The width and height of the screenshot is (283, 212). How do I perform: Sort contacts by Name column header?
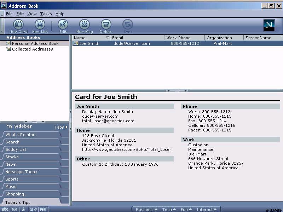(x=91, y=38)
